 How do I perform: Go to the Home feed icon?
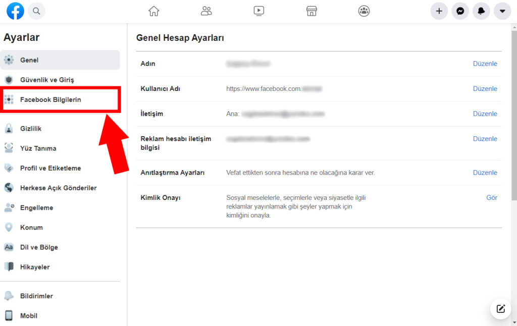coord(153,11)
